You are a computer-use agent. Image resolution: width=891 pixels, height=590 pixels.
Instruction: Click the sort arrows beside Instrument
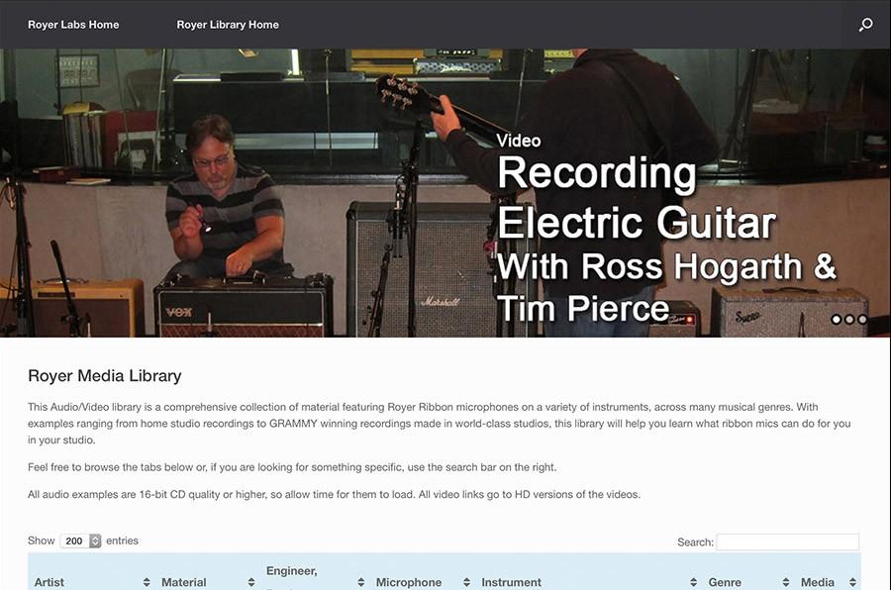point(693,582)
